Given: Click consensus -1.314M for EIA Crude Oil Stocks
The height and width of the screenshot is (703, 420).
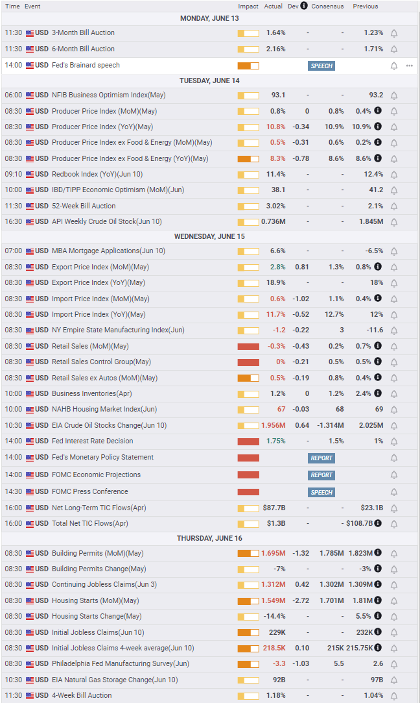Looking at the screenshot, I should click(331, 425).
